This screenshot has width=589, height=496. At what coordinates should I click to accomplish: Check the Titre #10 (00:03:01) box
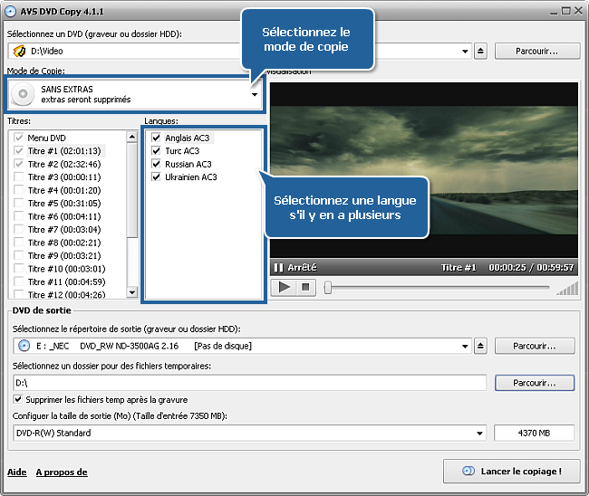[x=18, y=269]
